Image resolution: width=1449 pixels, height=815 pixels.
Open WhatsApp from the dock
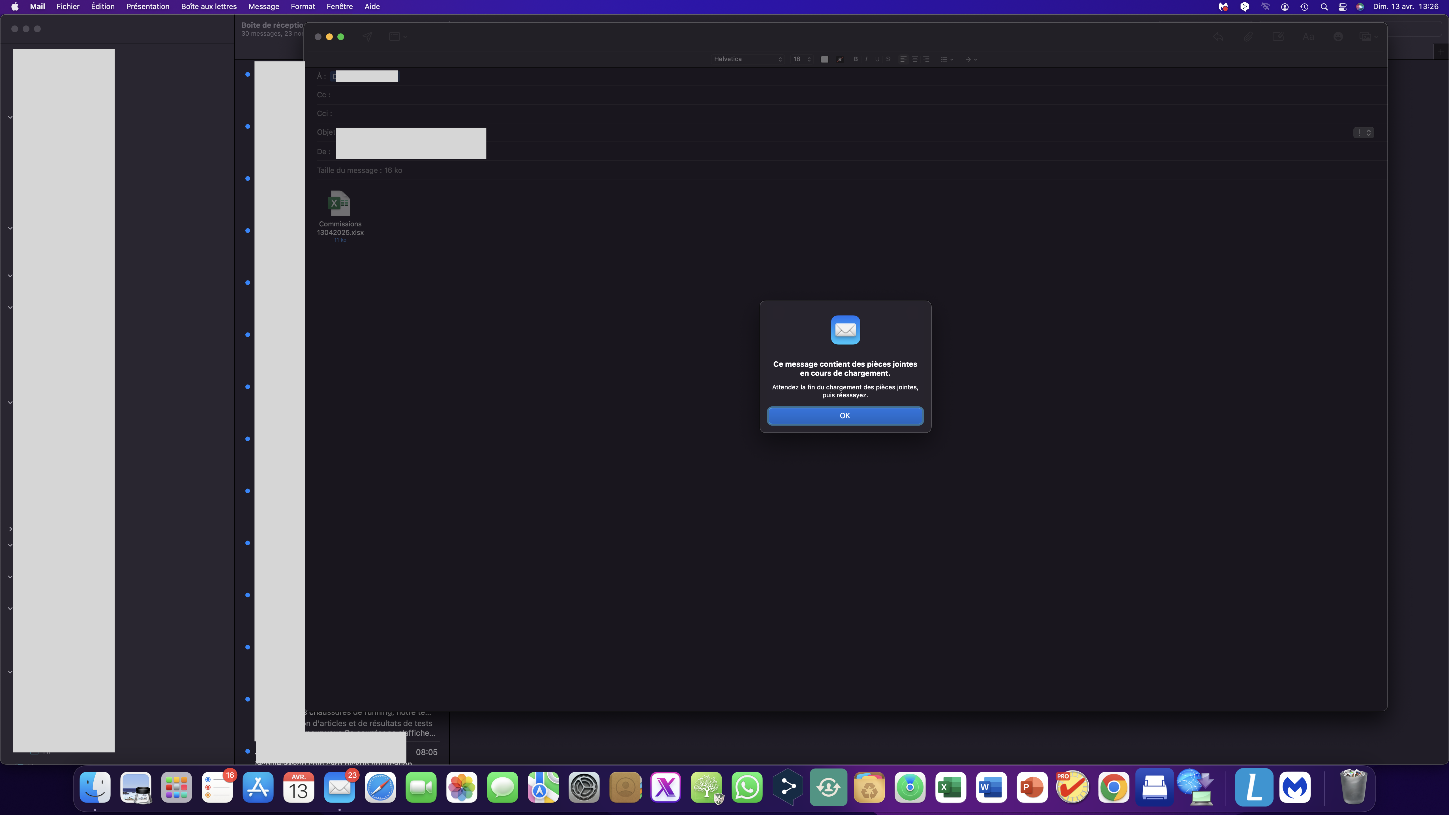point(747,788)
